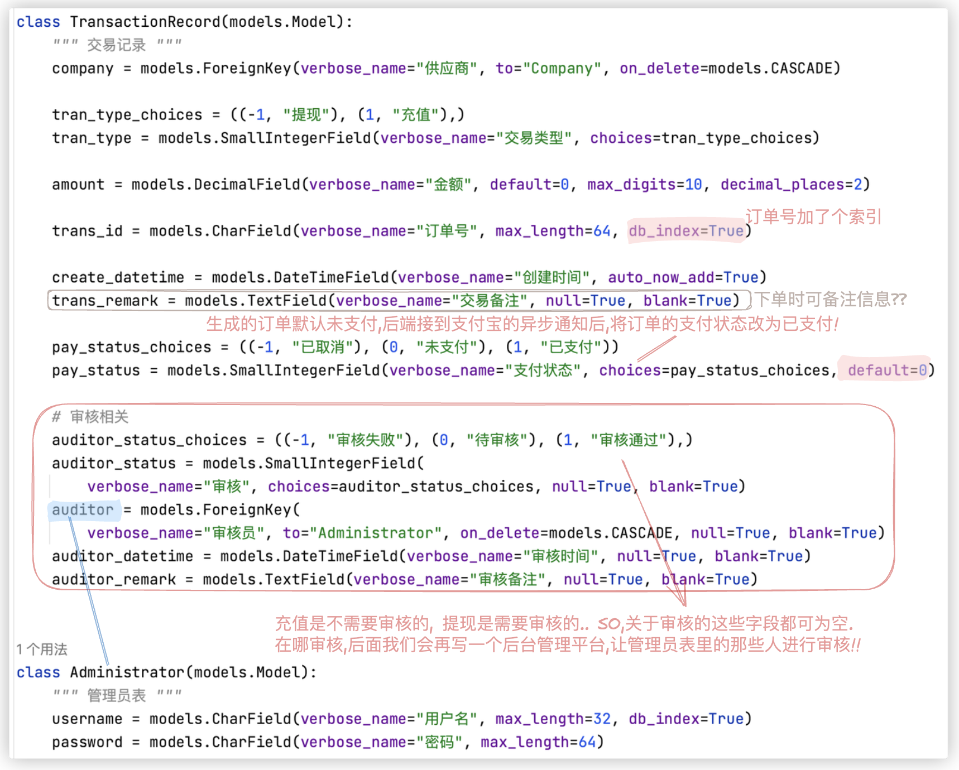
Task: Click the auditor_remark field name
Action: tap(114, 579)
